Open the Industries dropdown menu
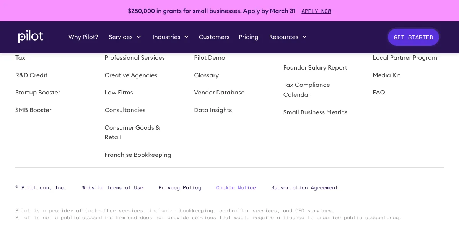459x241 pixels. click(x=170, y=37)
